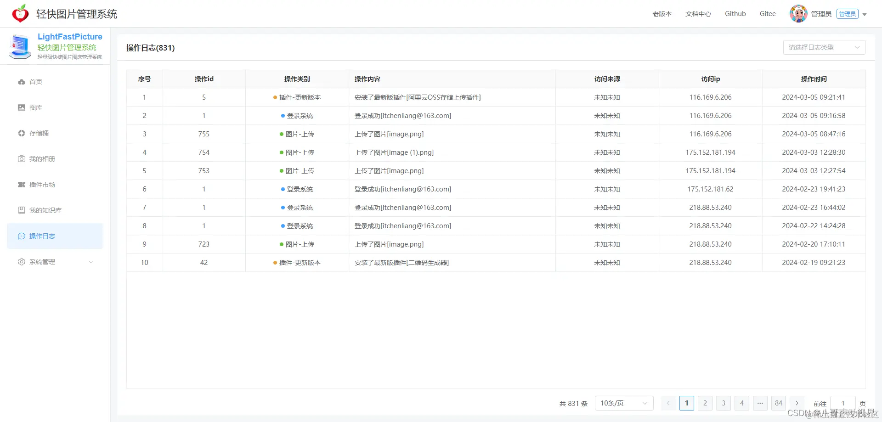Click the storage bucket icon beside 存储桶
This screenshot has height=422, width=882.
[22, 133]
